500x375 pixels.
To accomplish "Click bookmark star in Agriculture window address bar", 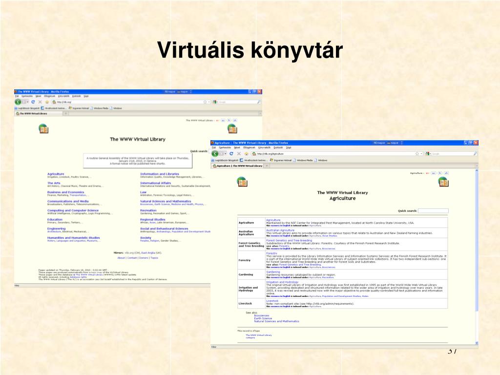I will tap(417, 154).
